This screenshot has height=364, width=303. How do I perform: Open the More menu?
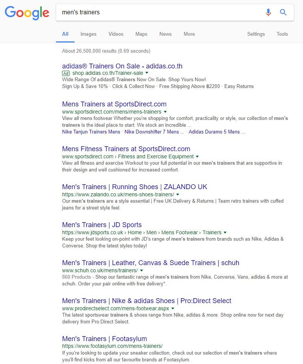coord(189,34)
